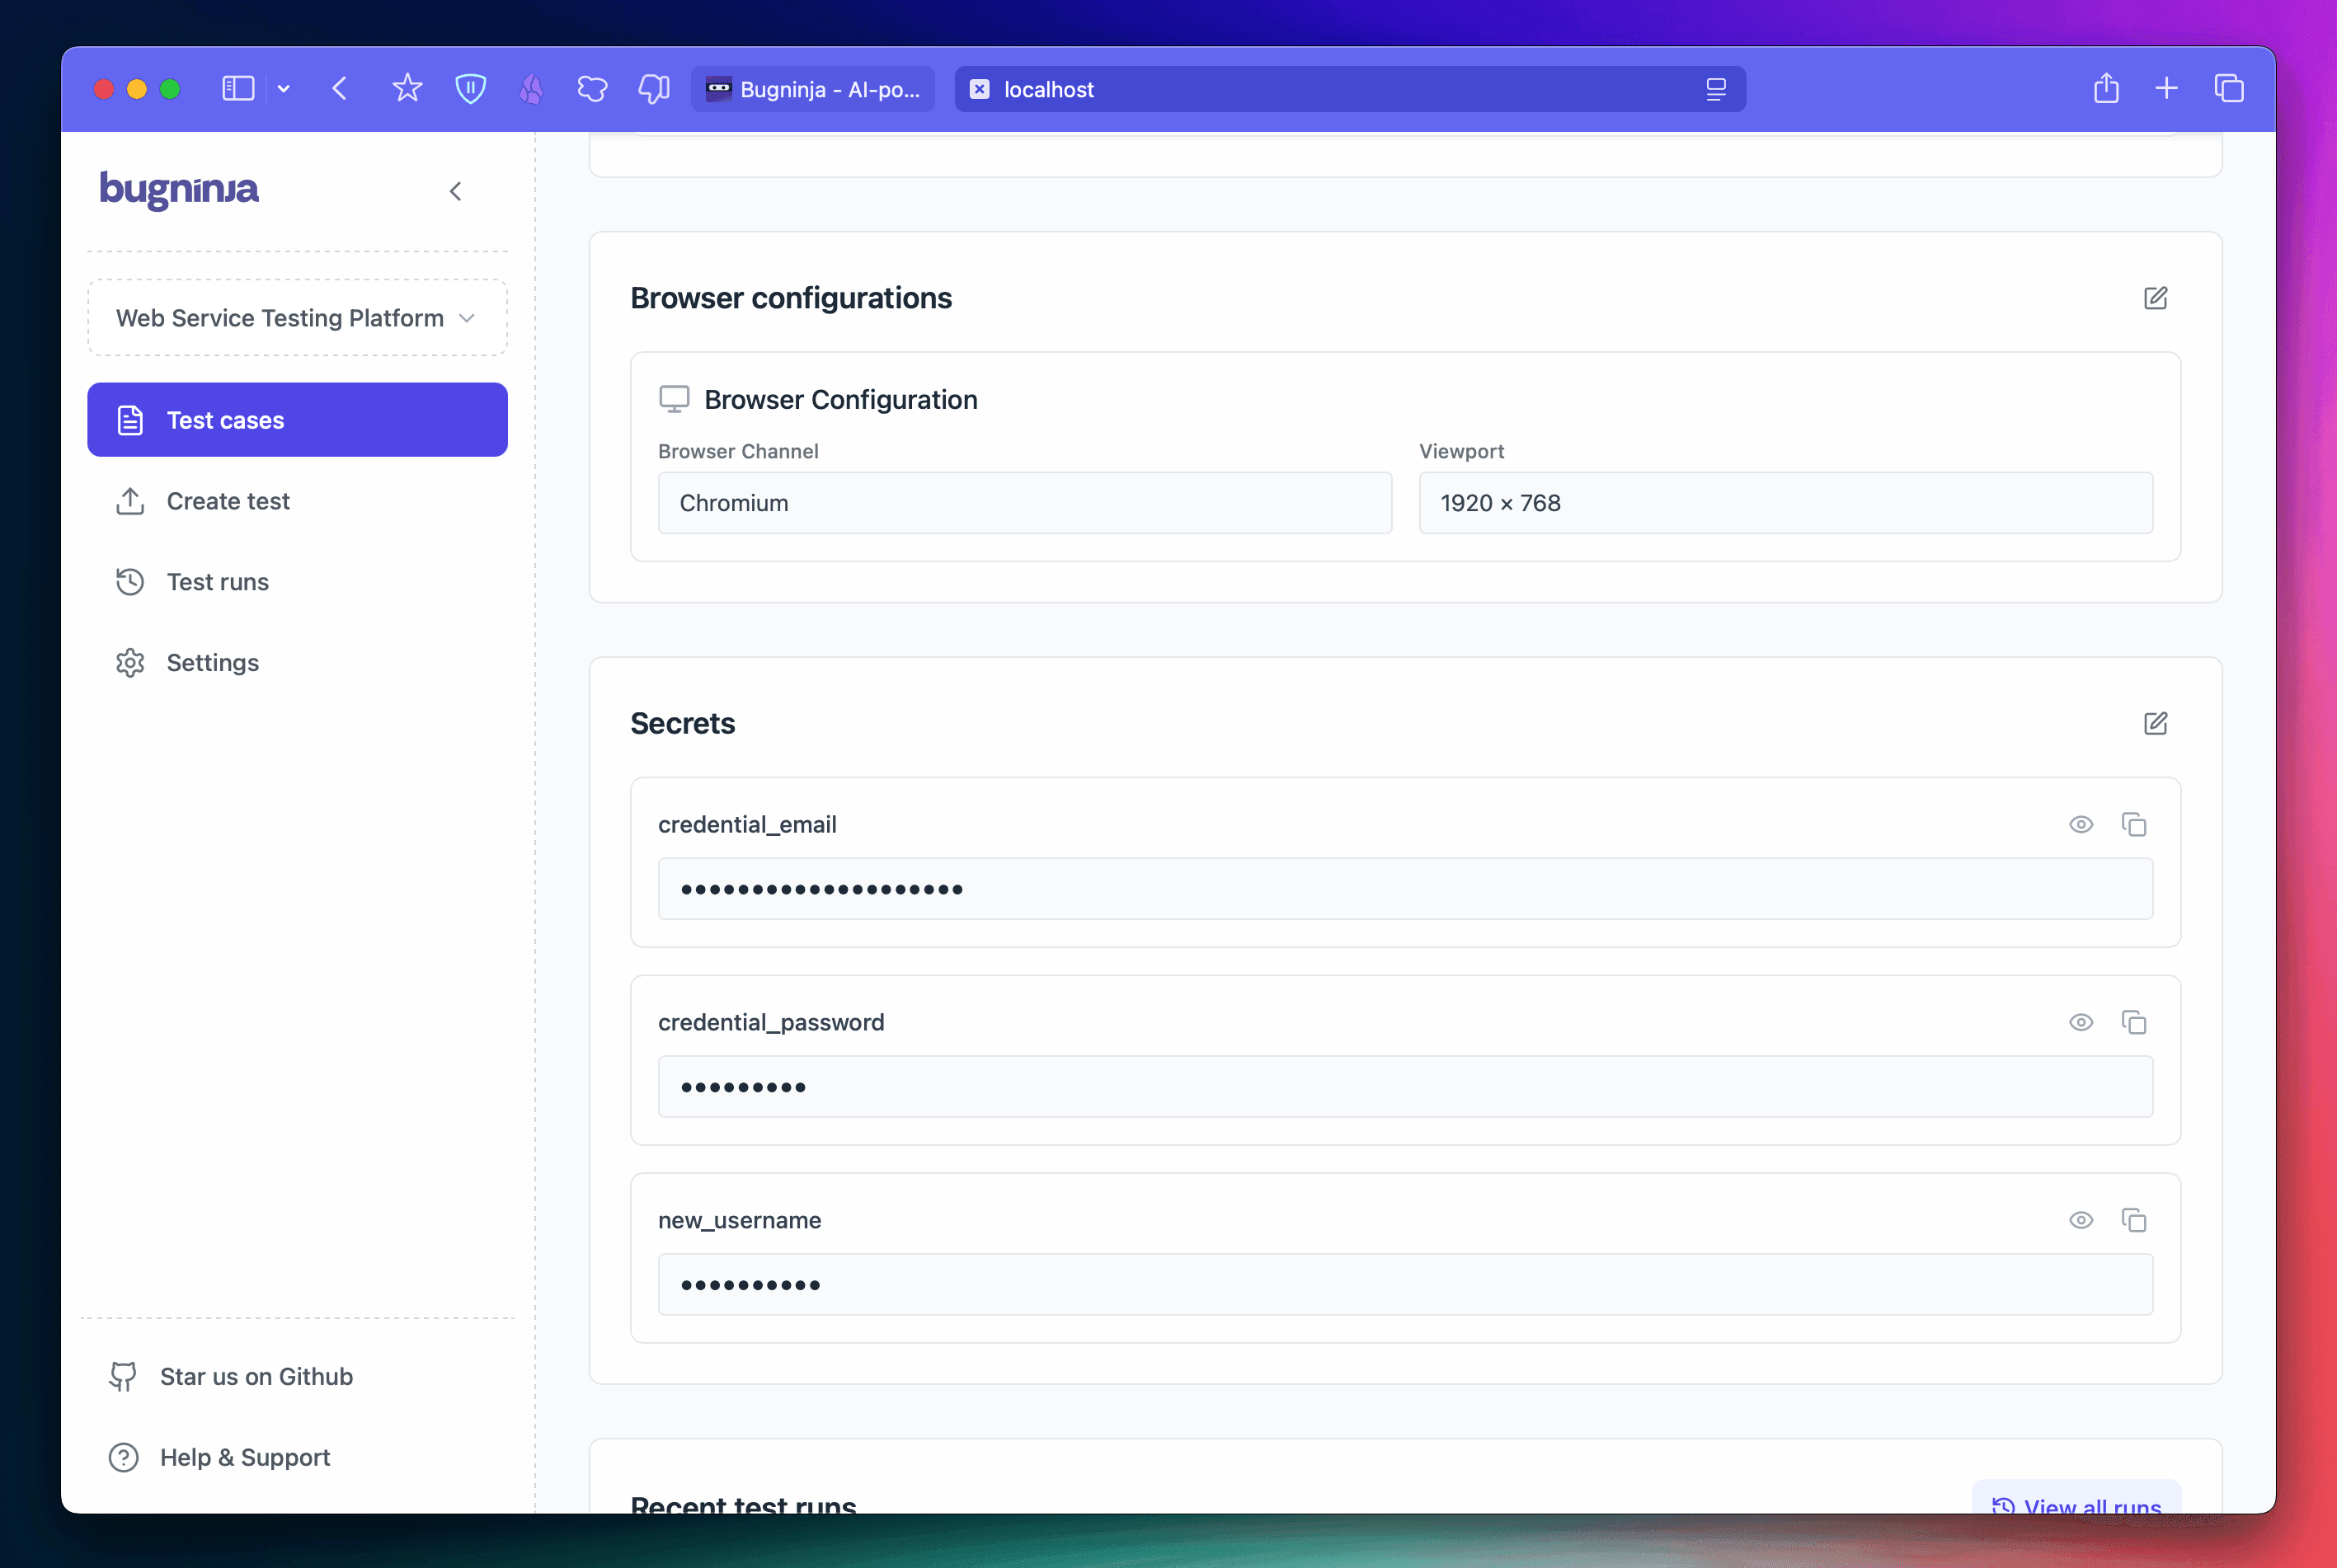The image size is (2337, 1568).
Task: Click the new_username masked field
Action: click(x=1405, y=1285)
